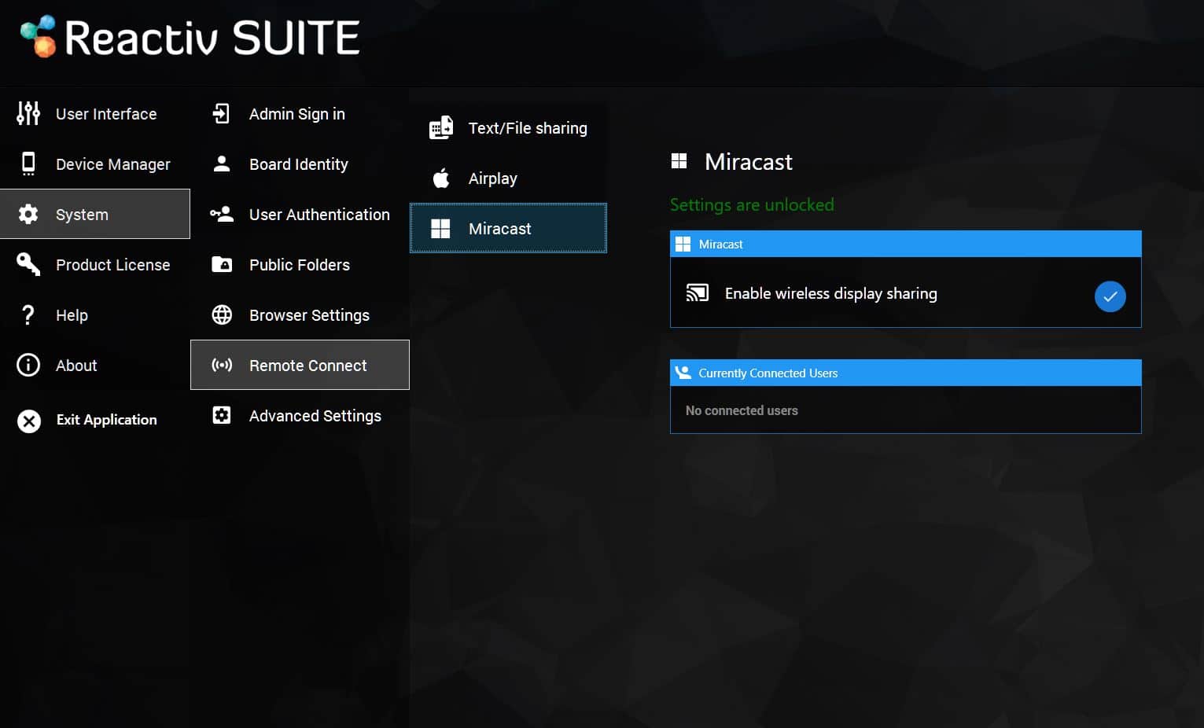
Task: Open Public Folders settings
Action: 300,264
